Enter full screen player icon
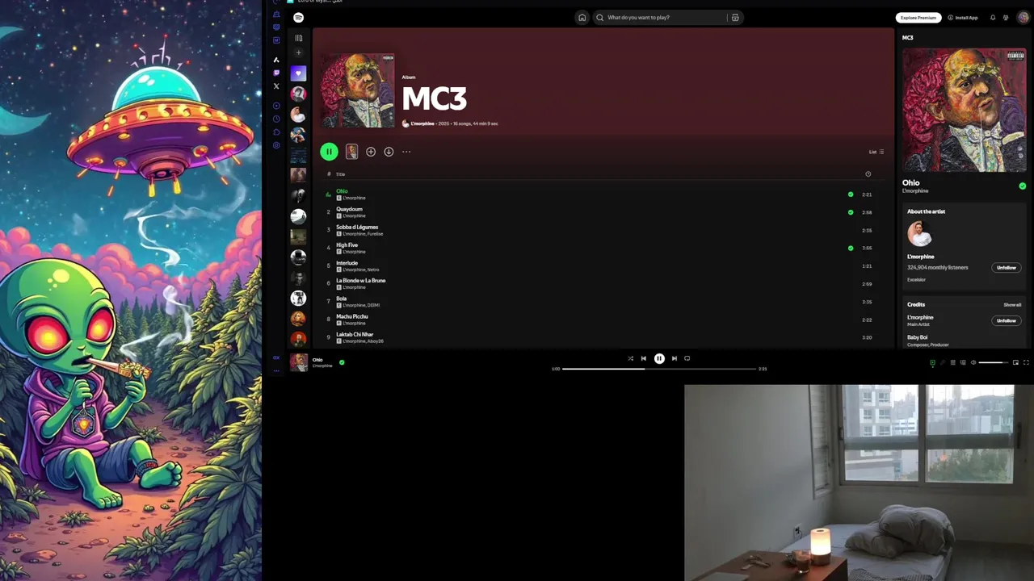 [x=1026, y=362]
